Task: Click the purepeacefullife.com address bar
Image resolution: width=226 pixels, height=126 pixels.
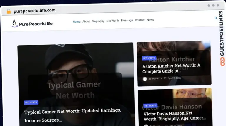Action: coord(35,11)
